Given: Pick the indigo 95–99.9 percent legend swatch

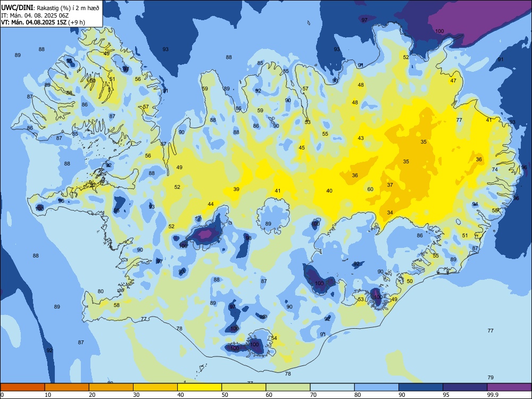Looking at the screenshot, I should pos(465,387).
